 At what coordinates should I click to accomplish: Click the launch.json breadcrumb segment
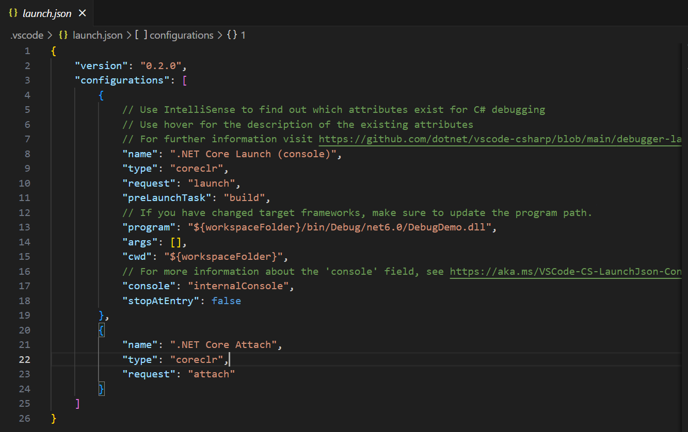[98, 35]
